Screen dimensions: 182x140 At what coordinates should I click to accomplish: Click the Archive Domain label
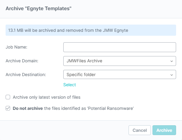22,61
